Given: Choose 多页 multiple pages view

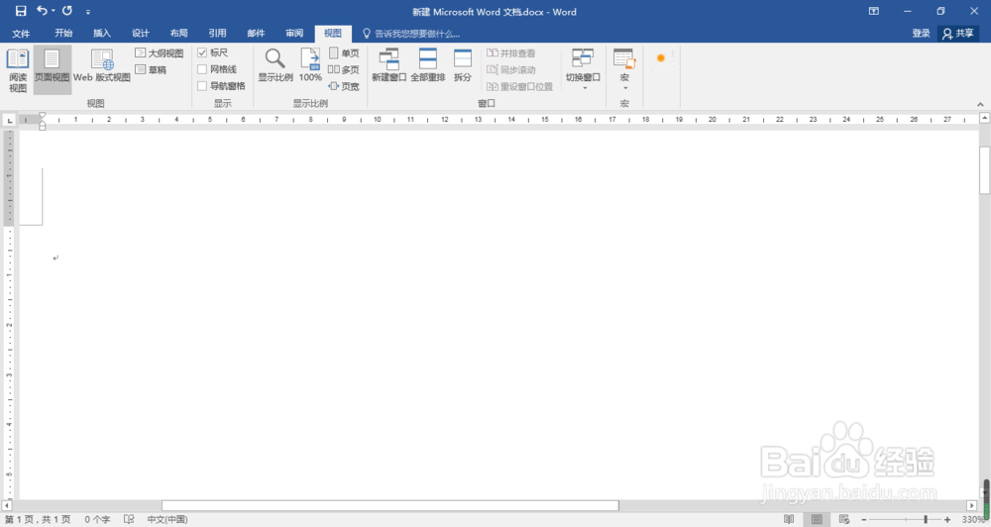Looking at the screenshot, I should (344, 69).
